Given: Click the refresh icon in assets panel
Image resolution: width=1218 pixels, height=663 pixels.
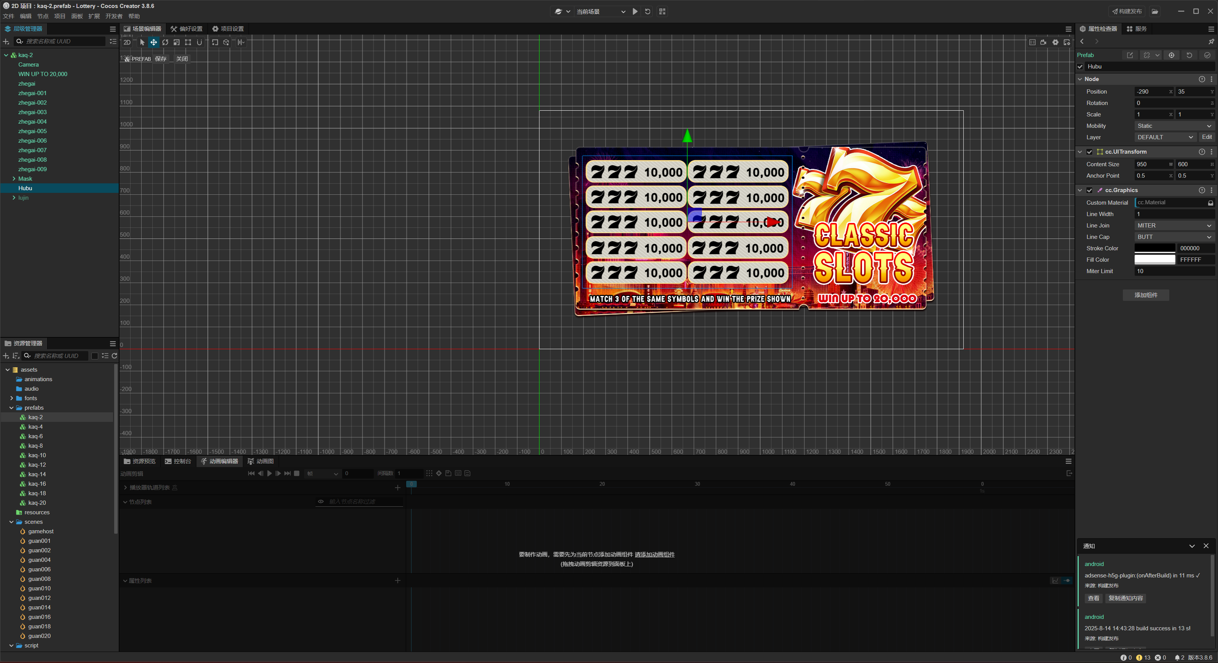Looking at the screenshot, I should pos(115,356).
